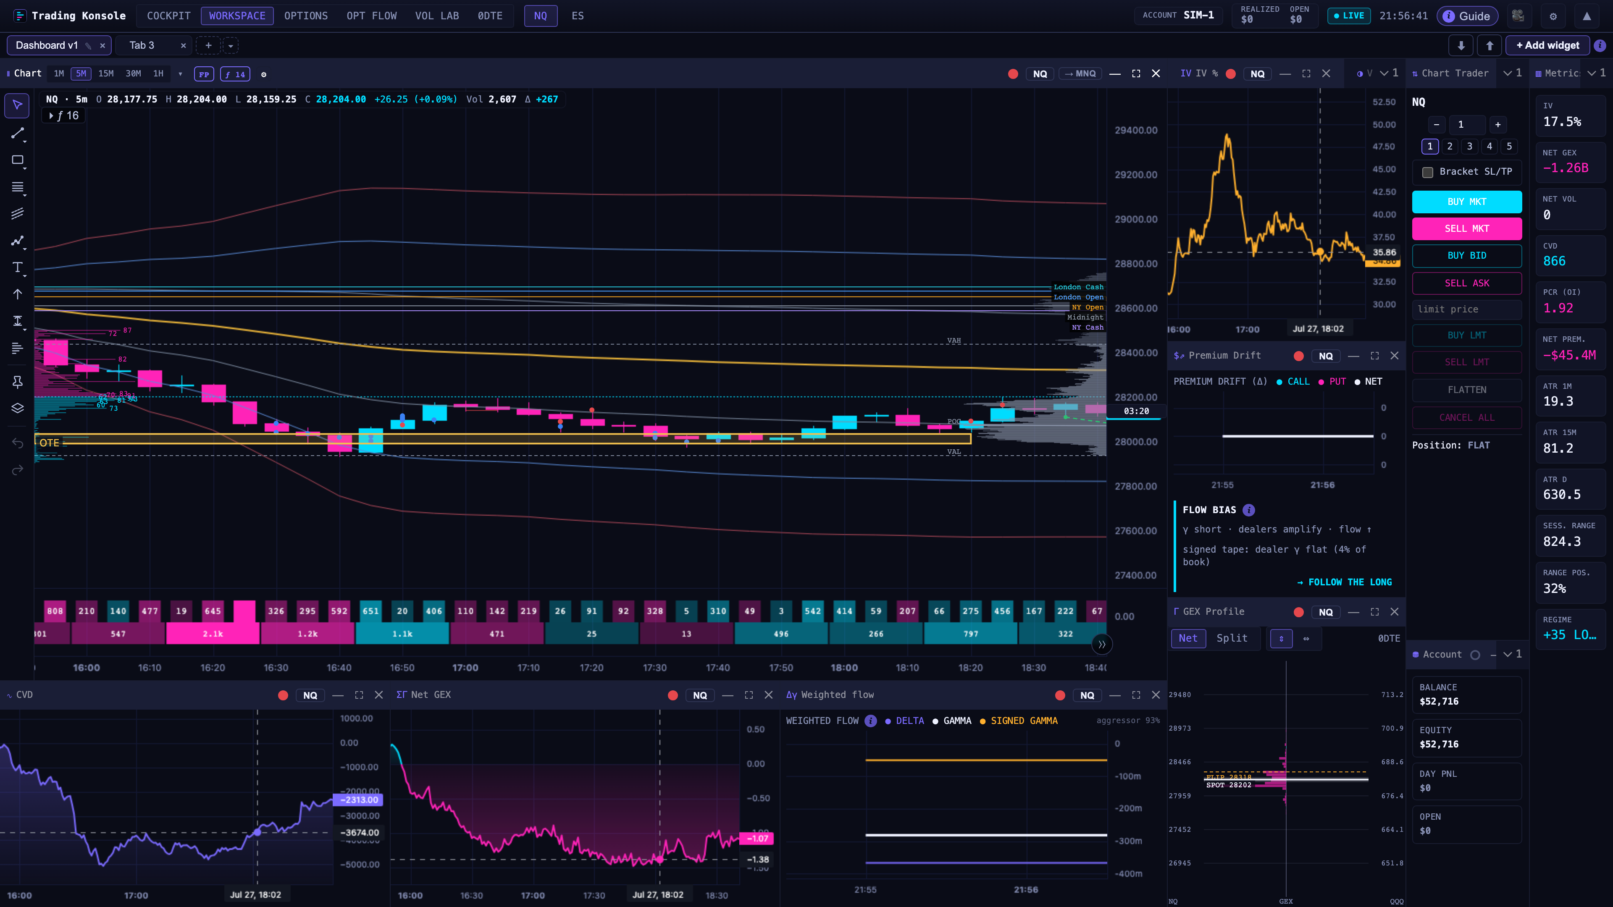Select the Net view in GEX Profile
The image size is (1613, 907).
click(x=1188, y=638)
